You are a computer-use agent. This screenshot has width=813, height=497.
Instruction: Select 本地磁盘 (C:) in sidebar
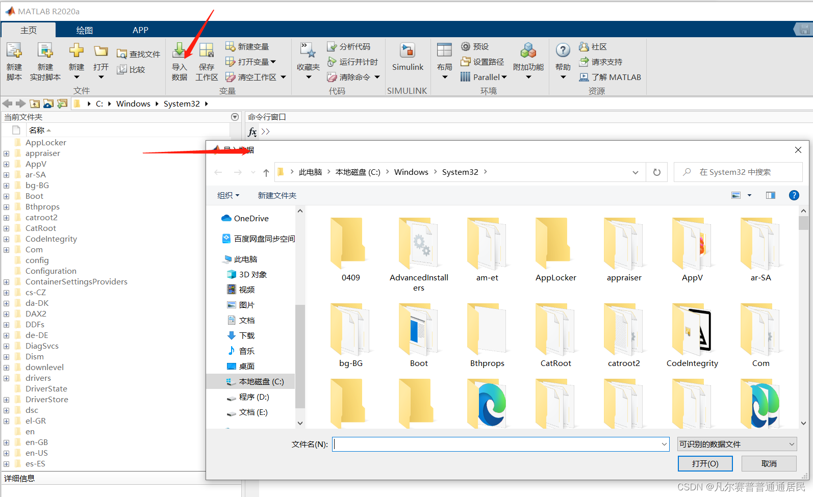[x=250, y=381]
